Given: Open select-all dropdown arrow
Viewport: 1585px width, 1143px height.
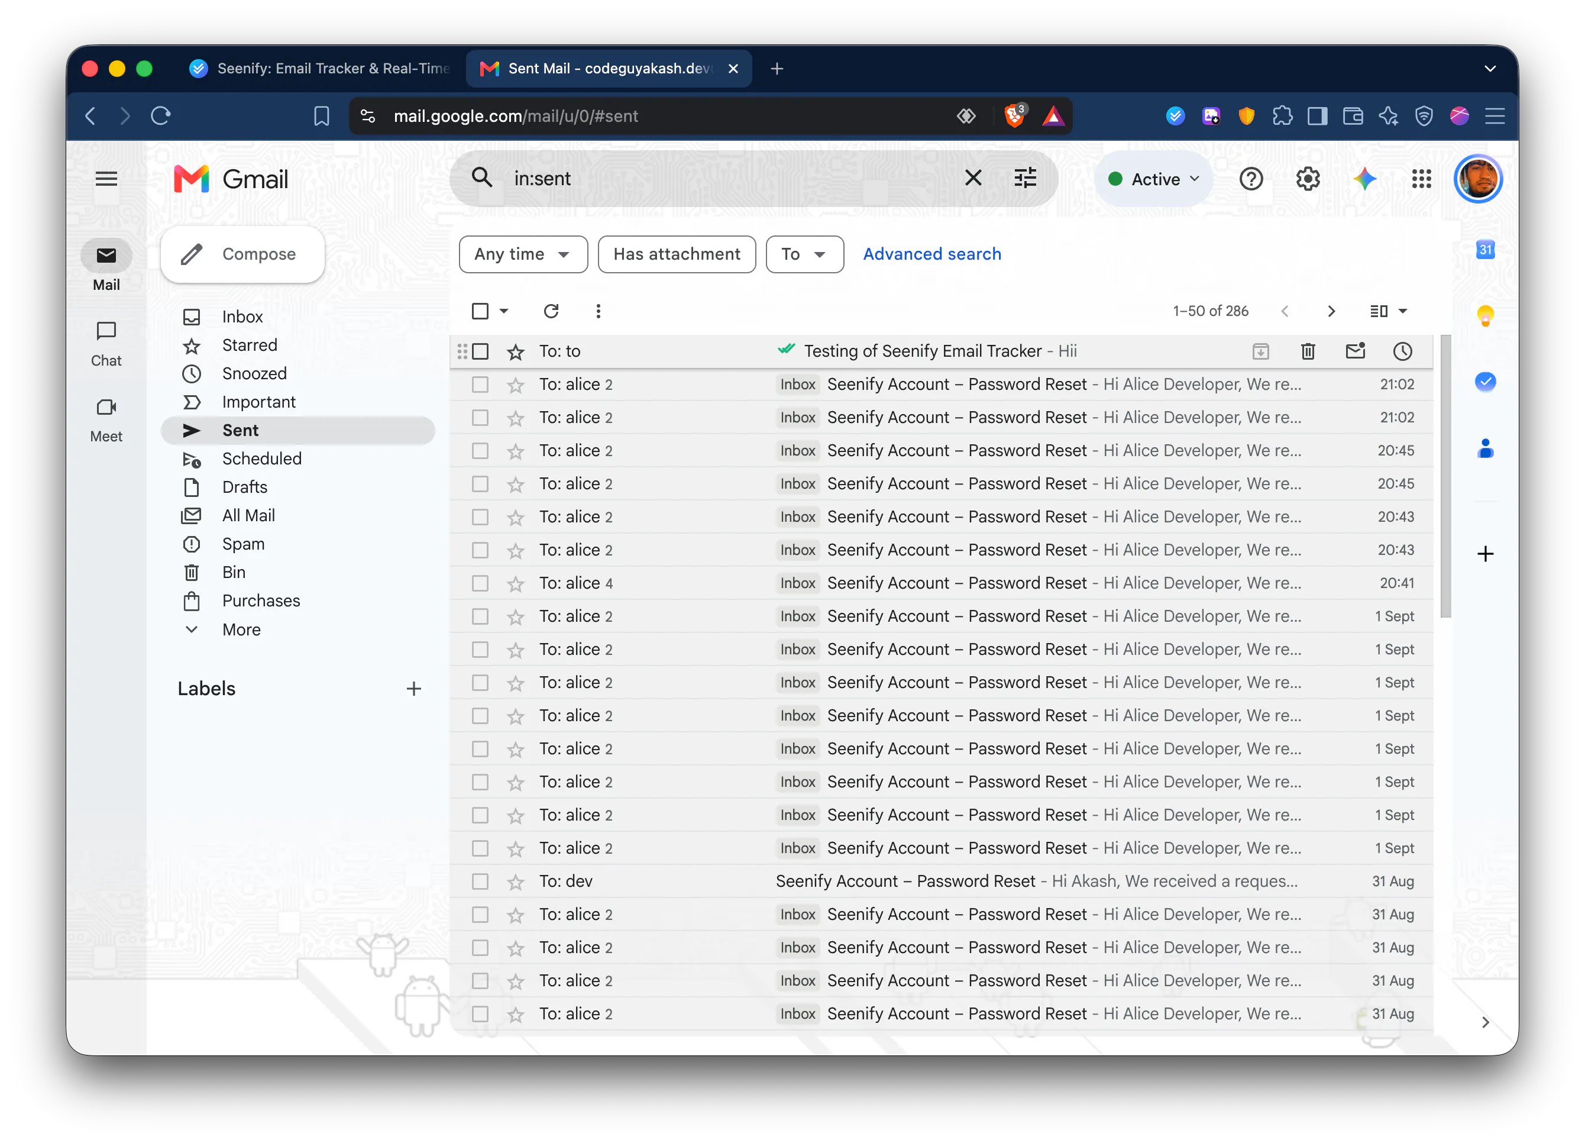Looking at the screenshot, I should [x=504, y=311].
